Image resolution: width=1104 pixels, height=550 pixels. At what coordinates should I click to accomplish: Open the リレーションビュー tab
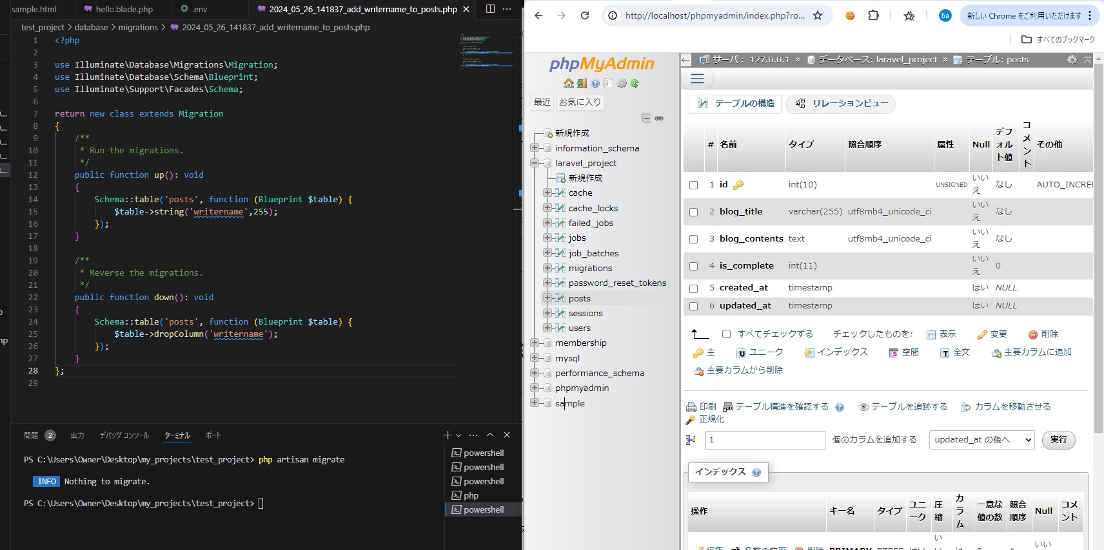pyautogui.click(x=841, y=104)
